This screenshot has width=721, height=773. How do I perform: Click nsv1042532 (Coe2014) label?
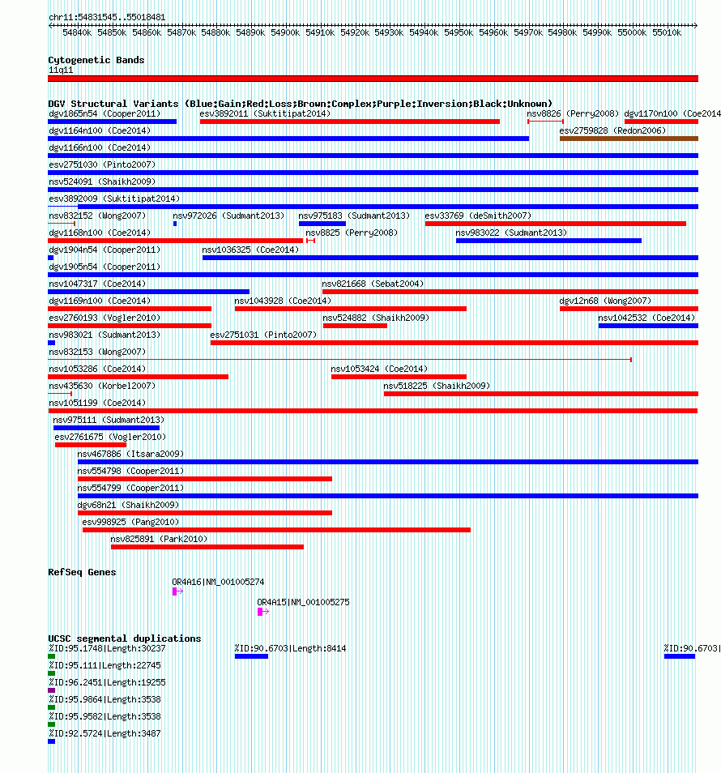(646, 318)
